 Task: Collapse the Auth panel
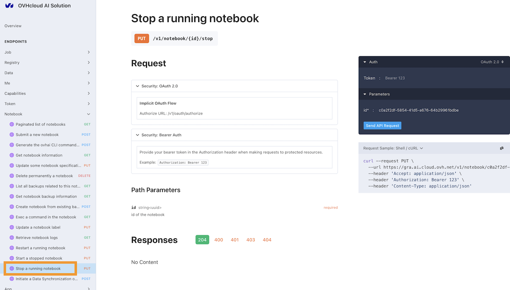(x=365, y=61)
